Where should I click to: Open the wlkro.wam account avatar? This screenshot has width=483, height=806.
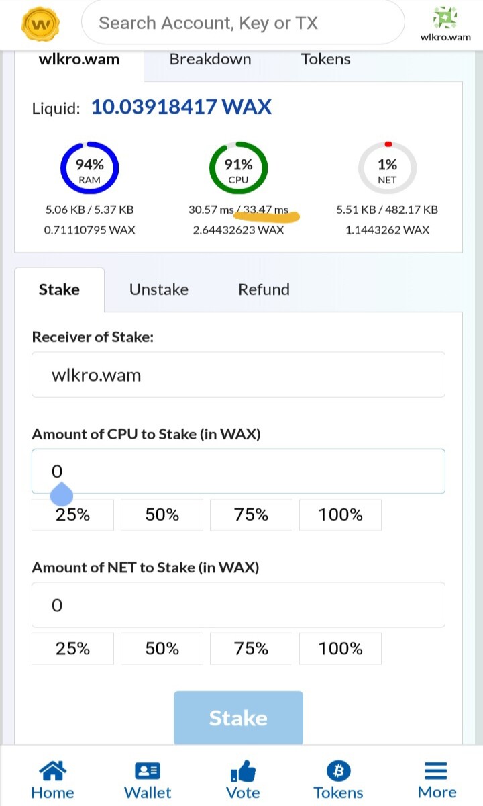tap(445, 17)
